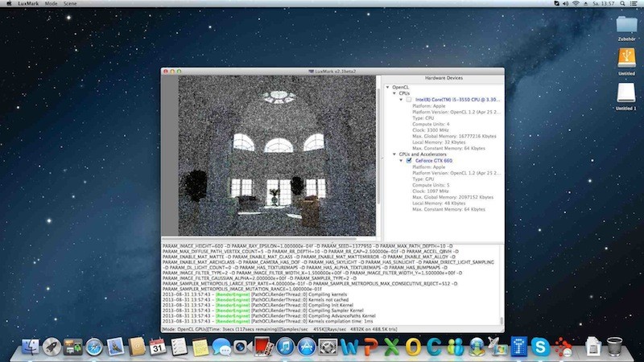
Task: Open Finder from the dock
Action: click(x=31, y=347)
